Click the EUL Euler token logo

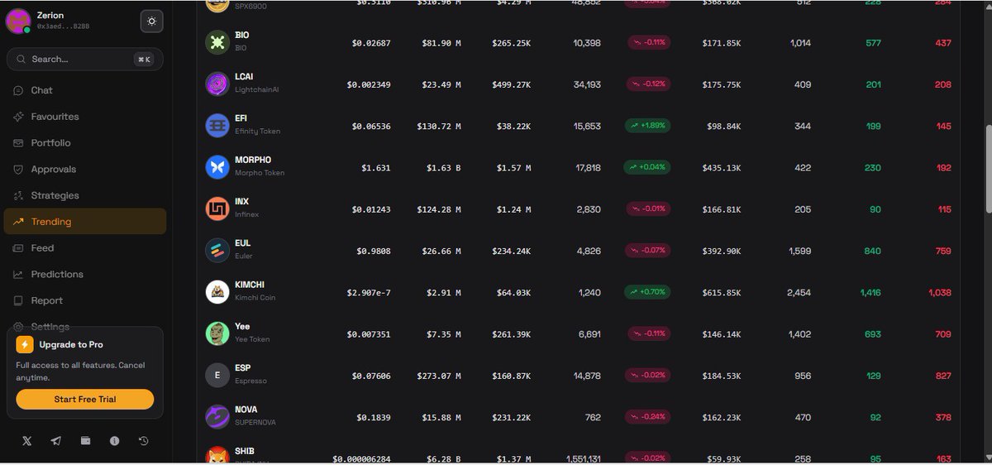217,251
